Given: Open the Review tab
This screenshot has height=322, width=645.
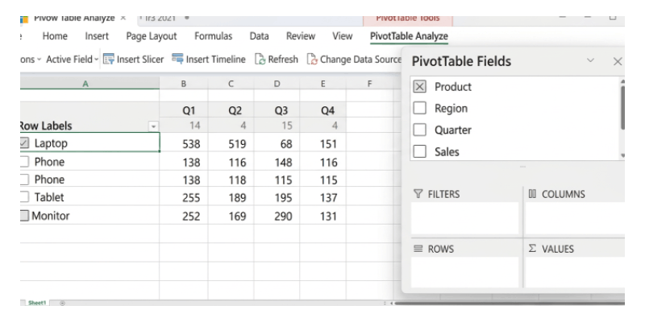Looking at the screenshot, I should (x=300, y=36).
